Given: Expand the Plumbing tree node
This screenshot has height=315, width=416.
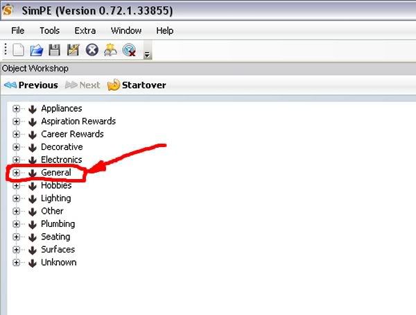Looking at the screenshot, I should pos(16,224).
